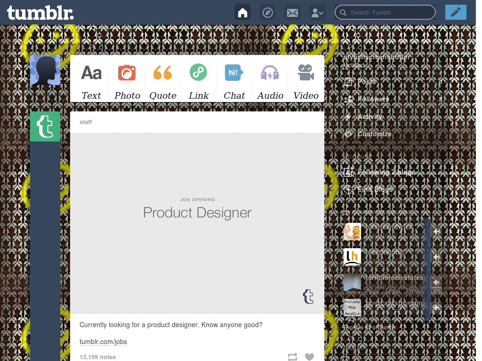Open the Legal footer link

[393, 290]
